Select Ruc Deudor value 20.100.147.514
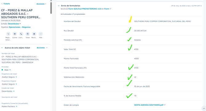Screen dimensions: 206x111 coord(140,31)
